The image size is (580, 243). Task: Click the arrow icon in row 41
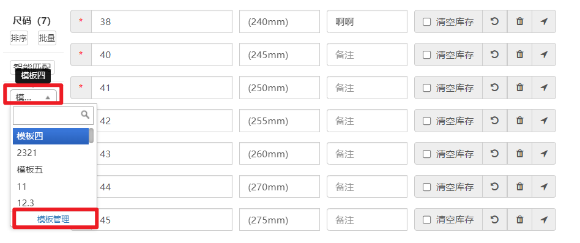544,88
